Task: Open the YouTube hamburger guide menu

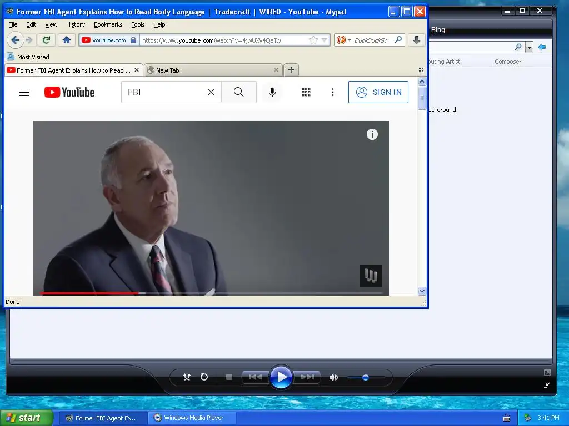Action: click(24, 93)
